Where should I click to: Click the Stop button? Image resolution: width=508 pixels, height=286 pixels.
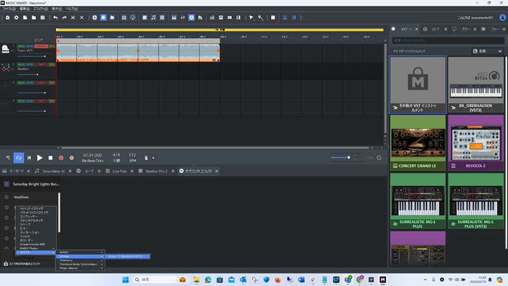51,158
